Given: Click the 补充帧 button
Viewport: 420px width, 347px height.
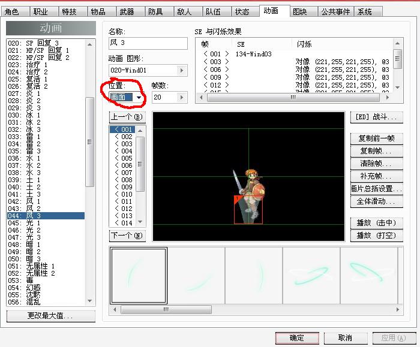Looking at the screenshot, I should (376, 176).
